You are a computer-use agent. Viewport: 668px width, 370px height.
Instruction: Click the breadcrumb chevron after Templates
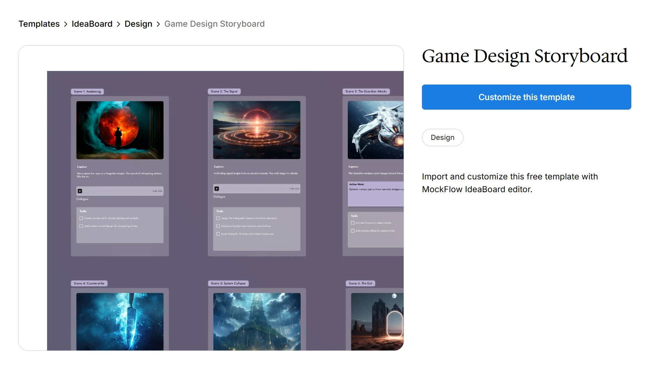click(66, 24)
